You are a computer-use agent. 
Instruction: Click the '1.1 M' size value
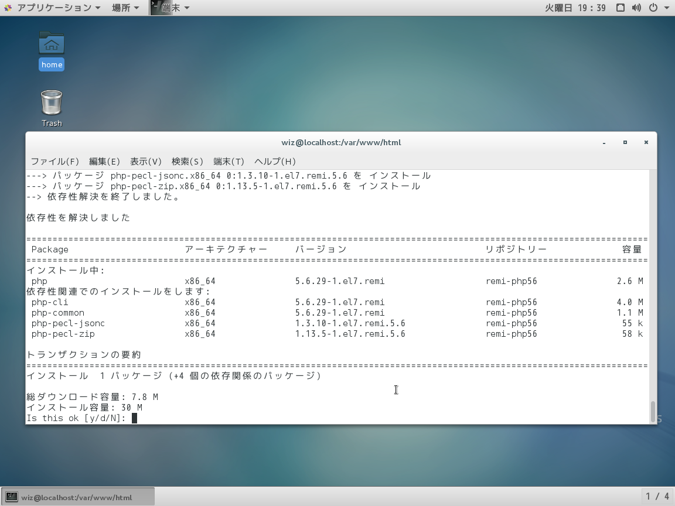click(x=630, y=312)
